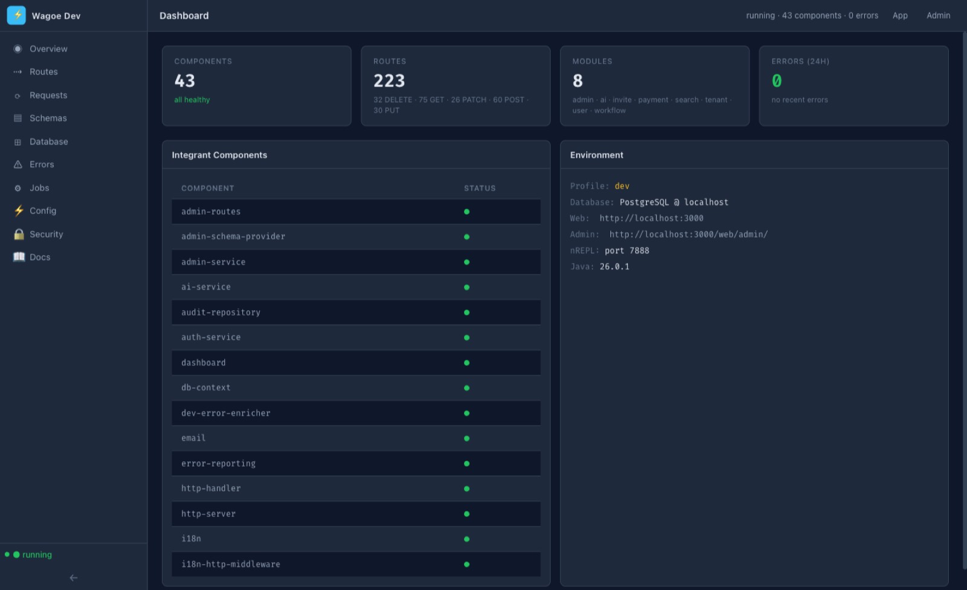Viewport: 967px width, 590px height.
Task: Click the Security padlock icon
Action: pyautogui.click(x=19, y=234)
